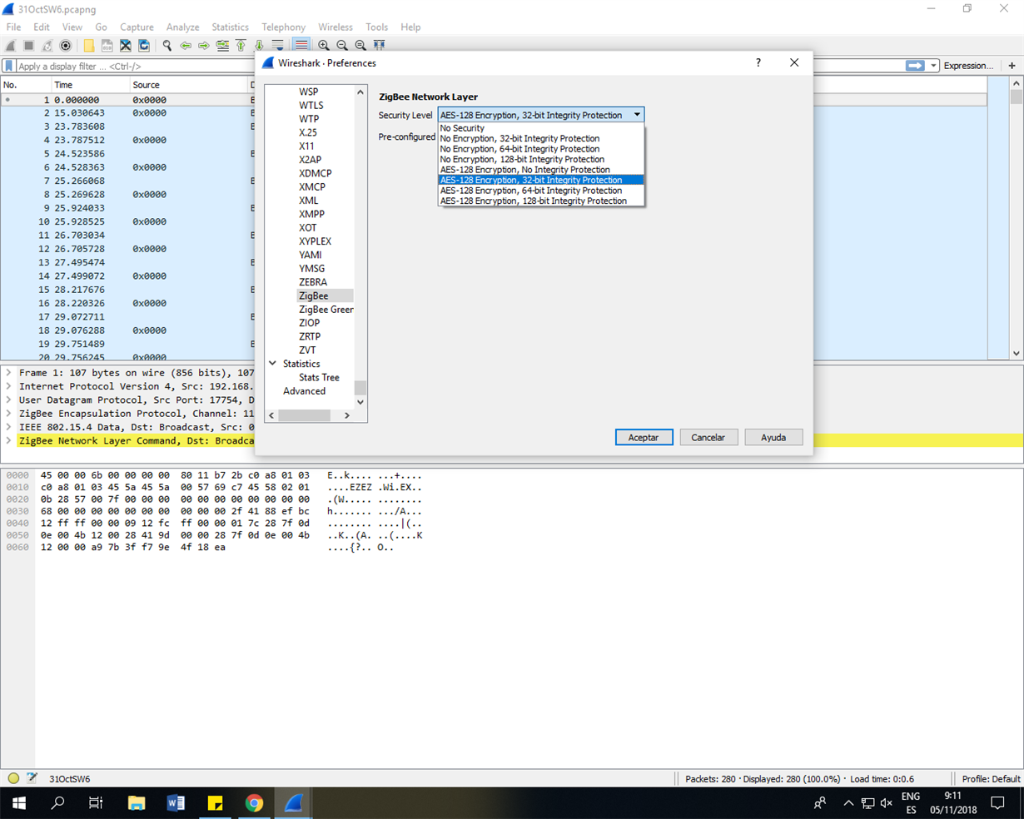The width and height of the screenshot is (1024, 819).
Task: Close this capture file icon
Action: (126, 46)
